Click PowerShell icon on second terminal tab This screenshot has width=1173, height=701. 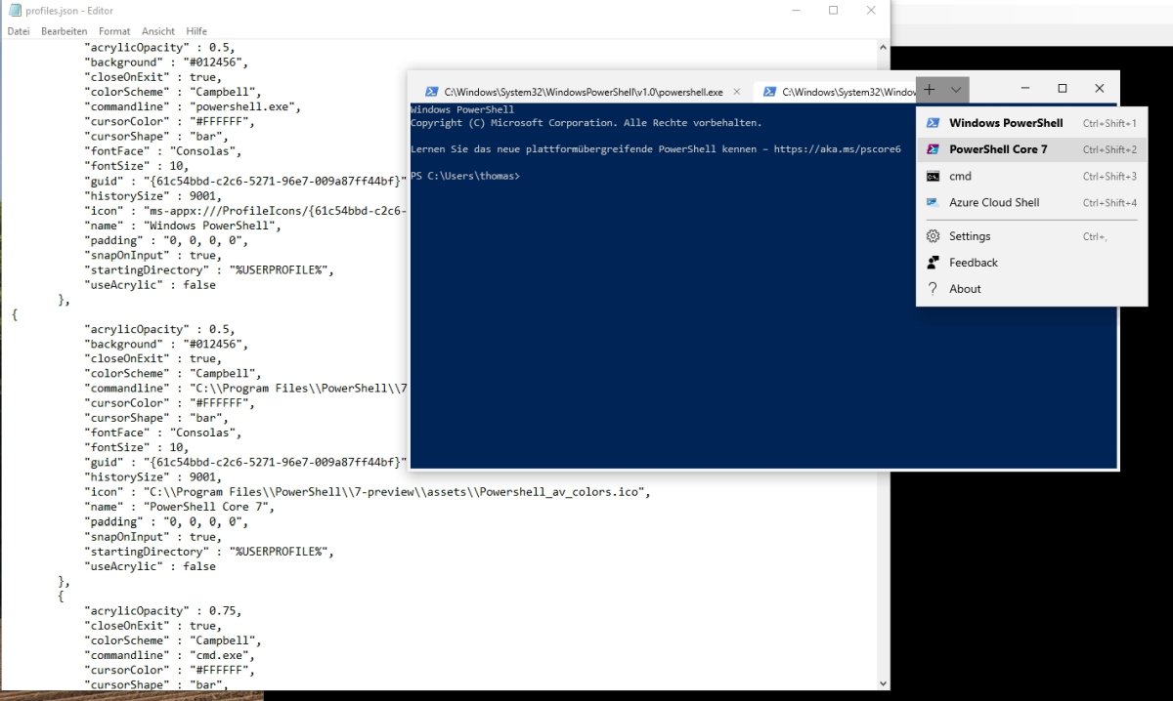[x=770, y=92]
